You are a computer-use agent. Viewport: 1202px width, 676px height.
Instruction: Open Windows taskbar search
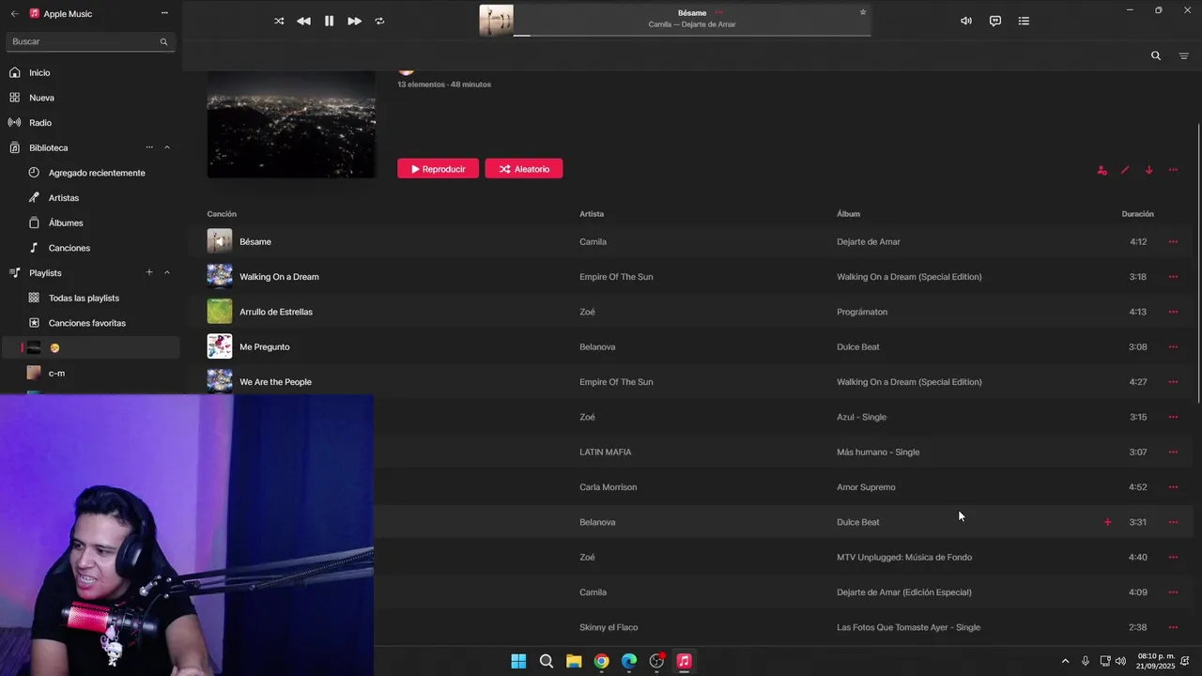pos(546,661)
